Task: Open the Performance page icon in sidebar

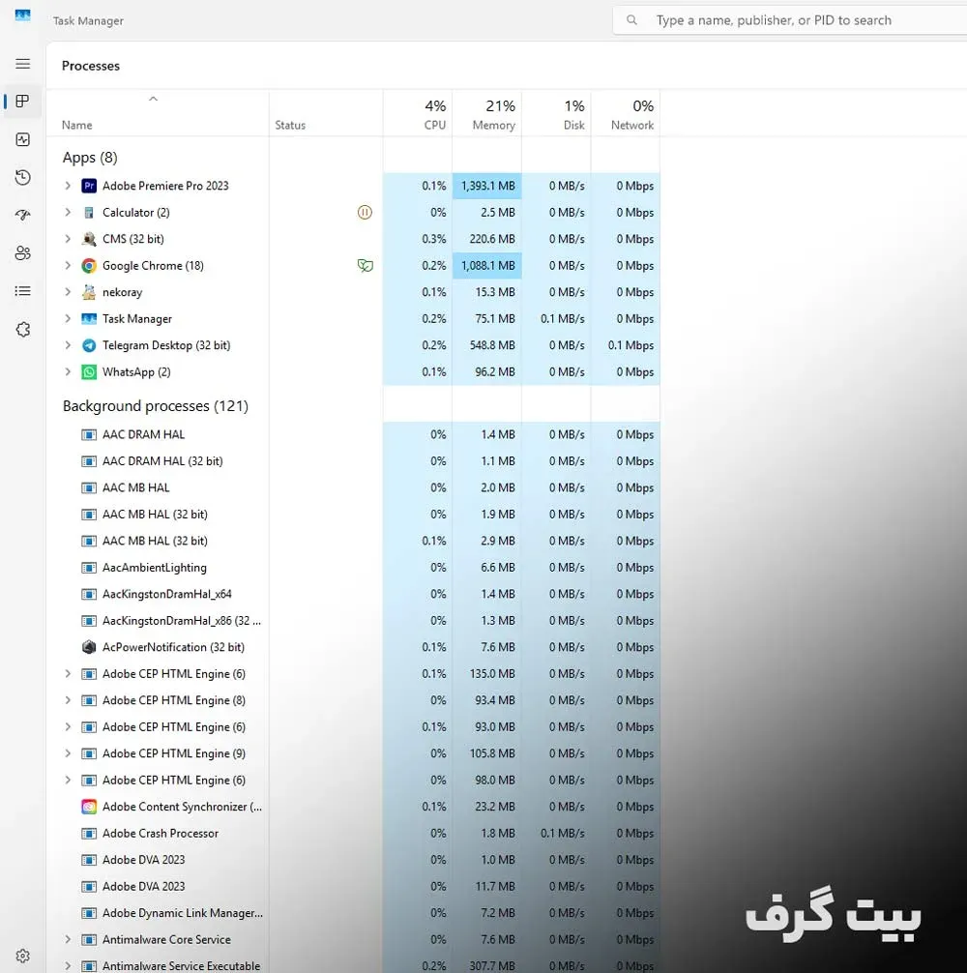Action: click(x=23, y=139)
